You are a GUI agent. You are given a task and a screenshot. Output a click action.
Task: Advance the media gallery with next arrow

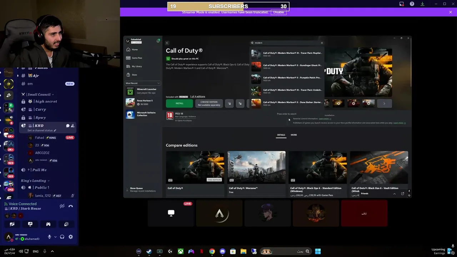384,104
